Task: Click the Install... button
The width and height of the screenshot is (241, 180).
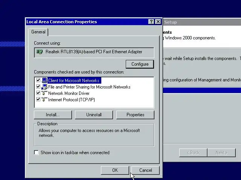Action: pos(53,115)
